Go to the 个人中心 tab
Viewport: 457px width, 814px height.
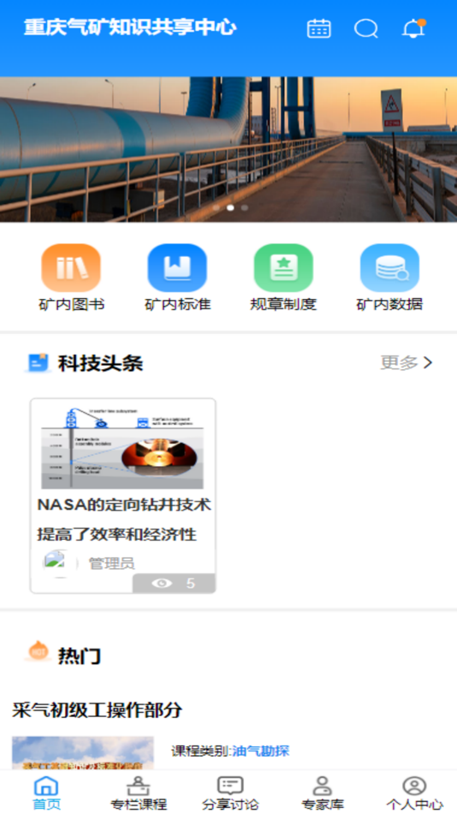pos(414,793)
